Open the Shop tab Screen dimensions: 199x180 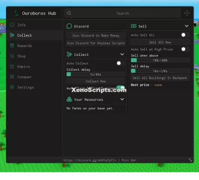tap(34, 56)
